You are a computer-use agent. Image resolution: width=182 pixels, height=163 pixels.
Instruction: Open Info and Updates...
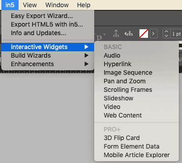point(48,33)
